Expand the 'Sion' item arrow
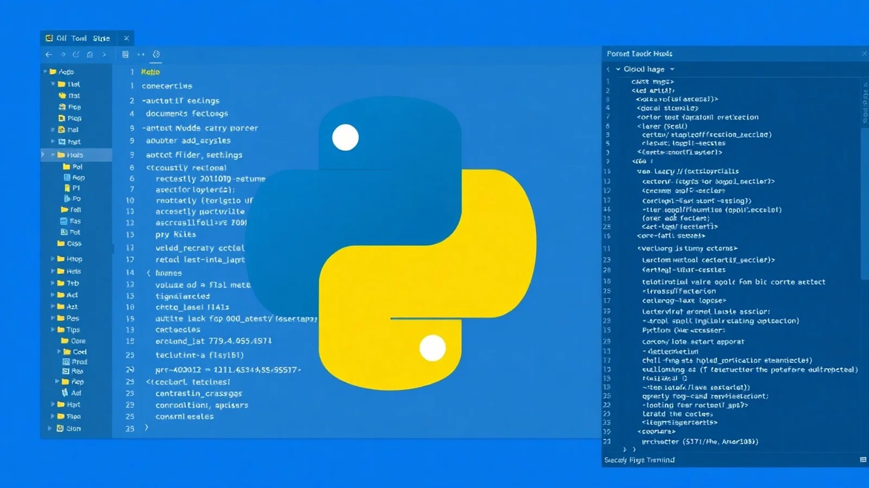The height and width of the screenshot is (488, 869). 49,428
